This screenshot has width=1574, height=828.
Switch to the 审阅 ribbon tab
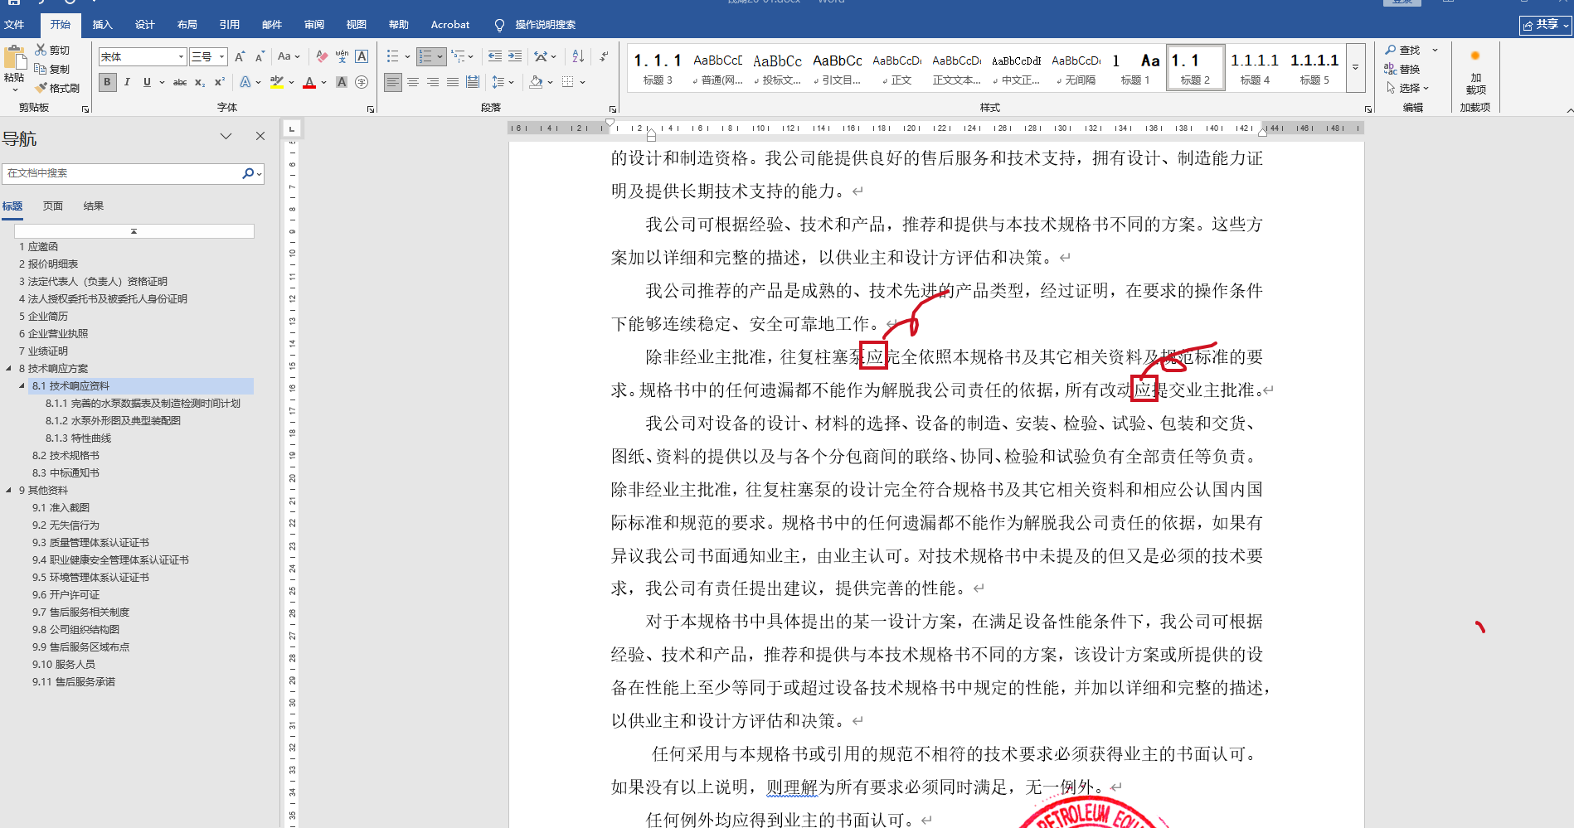[x=314, y=25]
